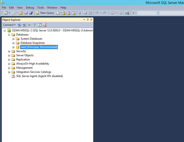Click the Database Engine Query icon
The image size is (184, 142).
[x=58, y=13]
